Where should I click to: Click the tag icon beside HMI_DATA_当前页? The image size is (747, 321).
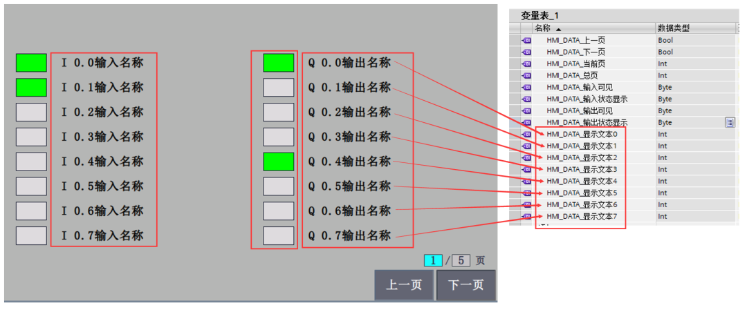pyautogui.click(x=526, y=64)
